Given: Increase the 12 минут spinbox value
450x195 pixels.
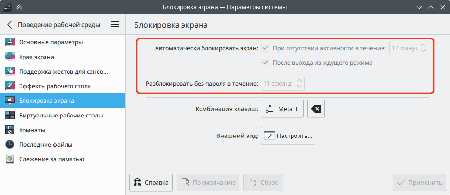Looking at the screenshot, I should point(423,45).
